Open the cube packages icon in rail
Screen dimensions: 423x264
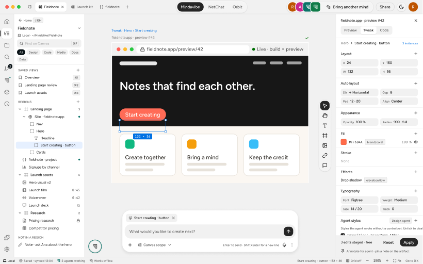pos(7,92)
